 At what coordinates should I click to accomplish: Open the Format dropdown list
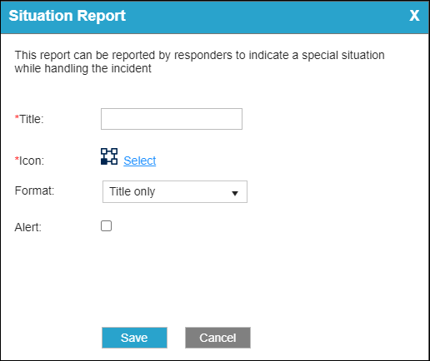(175, 191)
